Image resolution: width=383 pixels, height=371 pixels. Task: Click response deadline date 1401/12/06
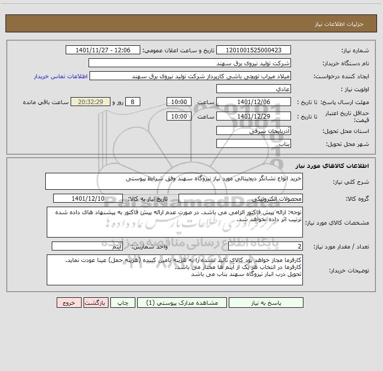tap(254, 102)
